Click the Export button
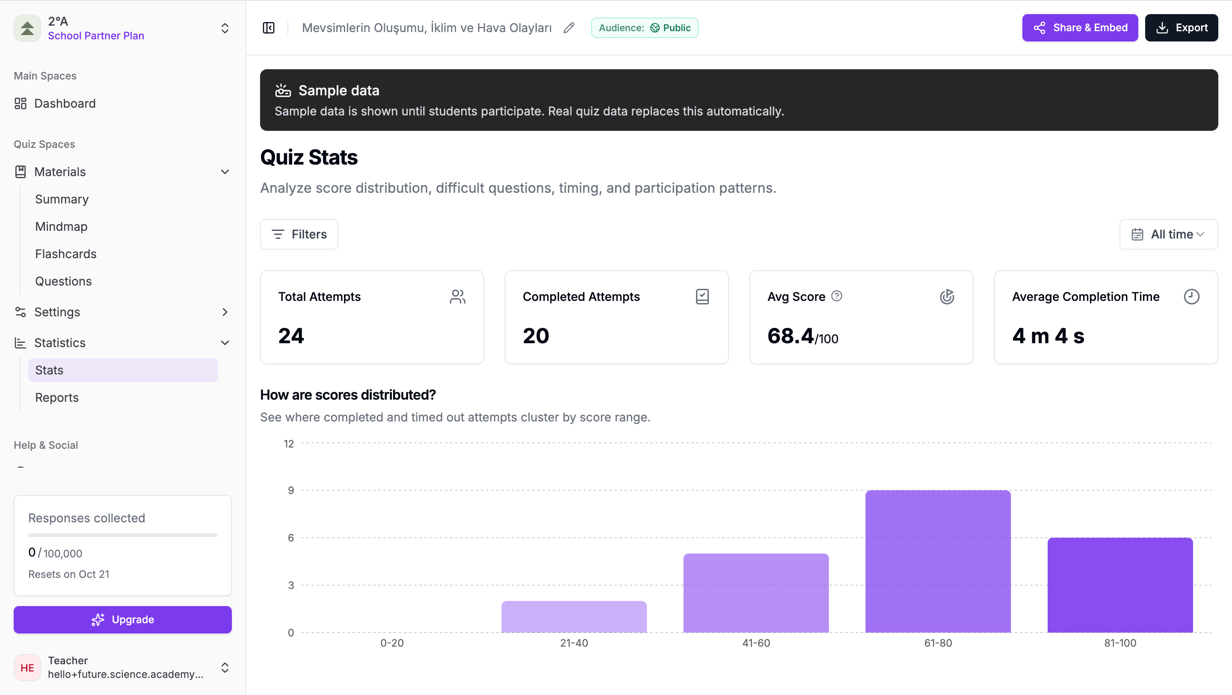This screenshot has width=1232, height=695. coord(1181,28)
